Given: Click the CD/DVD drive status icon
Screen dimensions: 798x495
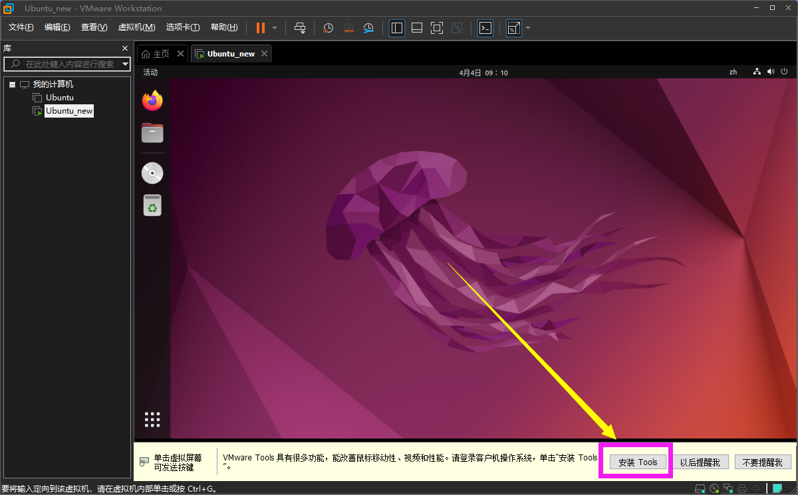Looking at the screenshot, I should click(x=714, y=488).
